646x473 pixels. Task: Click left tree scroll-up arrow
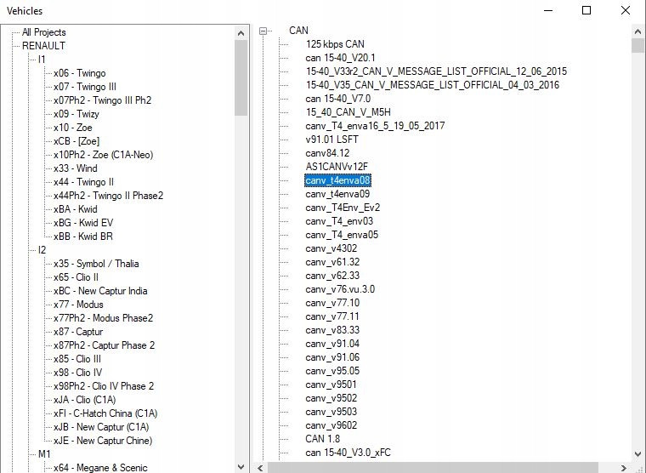241,33
